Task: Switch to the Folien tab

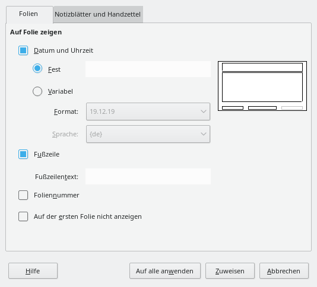Action: point(30,15)
